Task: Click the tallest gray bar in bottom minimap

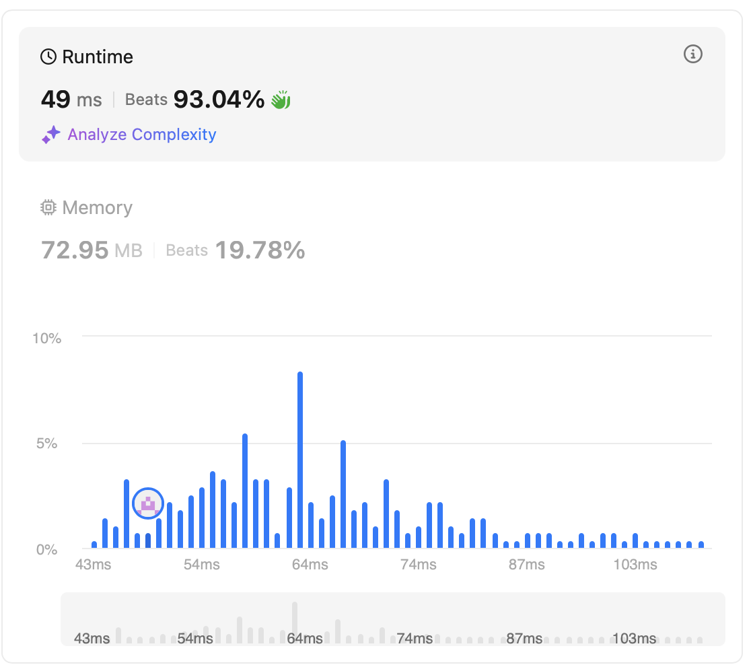Action: 295,623
